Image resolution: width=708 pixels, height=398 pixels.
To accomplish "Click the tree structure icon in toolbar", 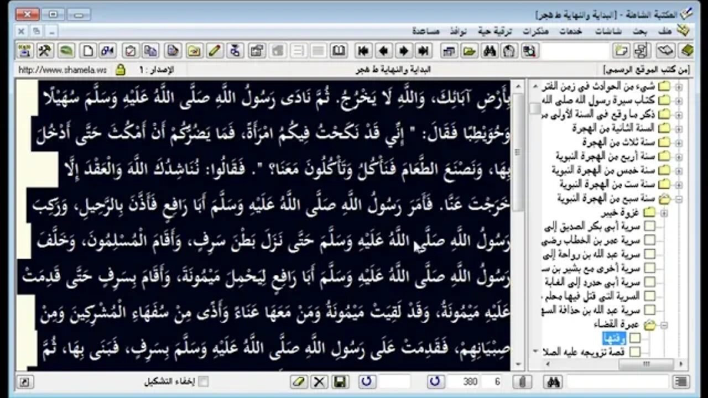I will pos(642,51).
